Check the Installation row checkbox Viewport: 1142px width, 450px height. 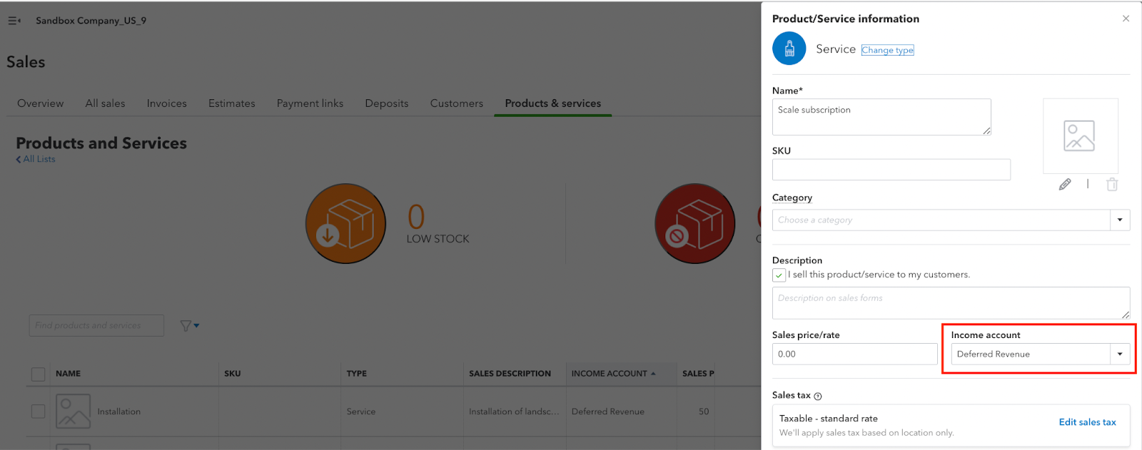click(x=39, y=411)
